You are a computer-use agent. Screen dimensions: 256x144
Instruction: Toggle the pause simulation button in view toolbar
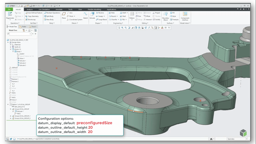(166, 28)
